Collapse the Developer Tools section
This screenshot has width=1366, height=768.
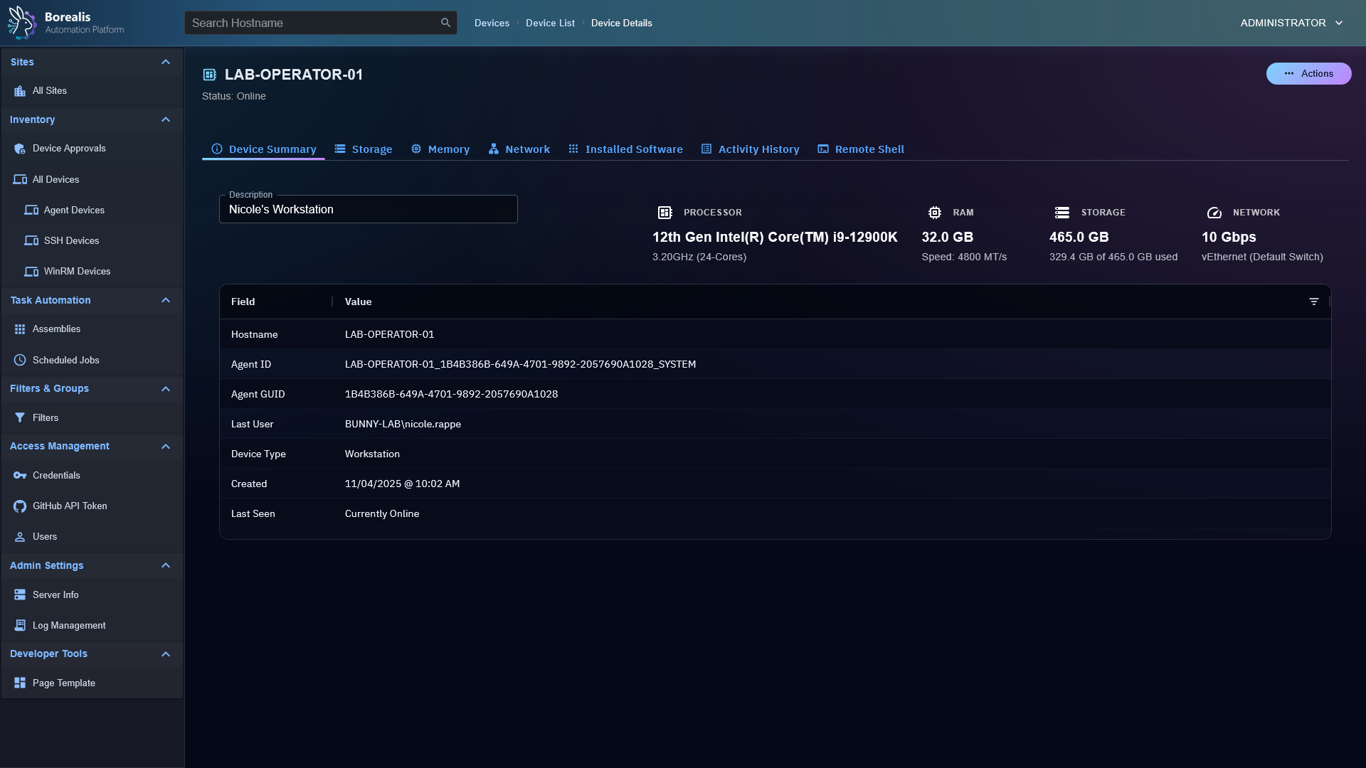pos(166,654)
